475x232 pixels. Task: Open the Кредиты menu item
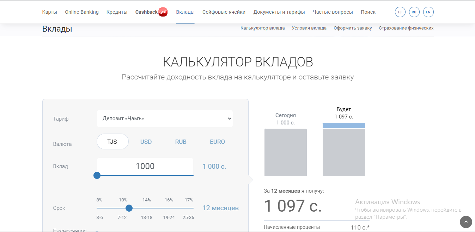pos(117,12)
